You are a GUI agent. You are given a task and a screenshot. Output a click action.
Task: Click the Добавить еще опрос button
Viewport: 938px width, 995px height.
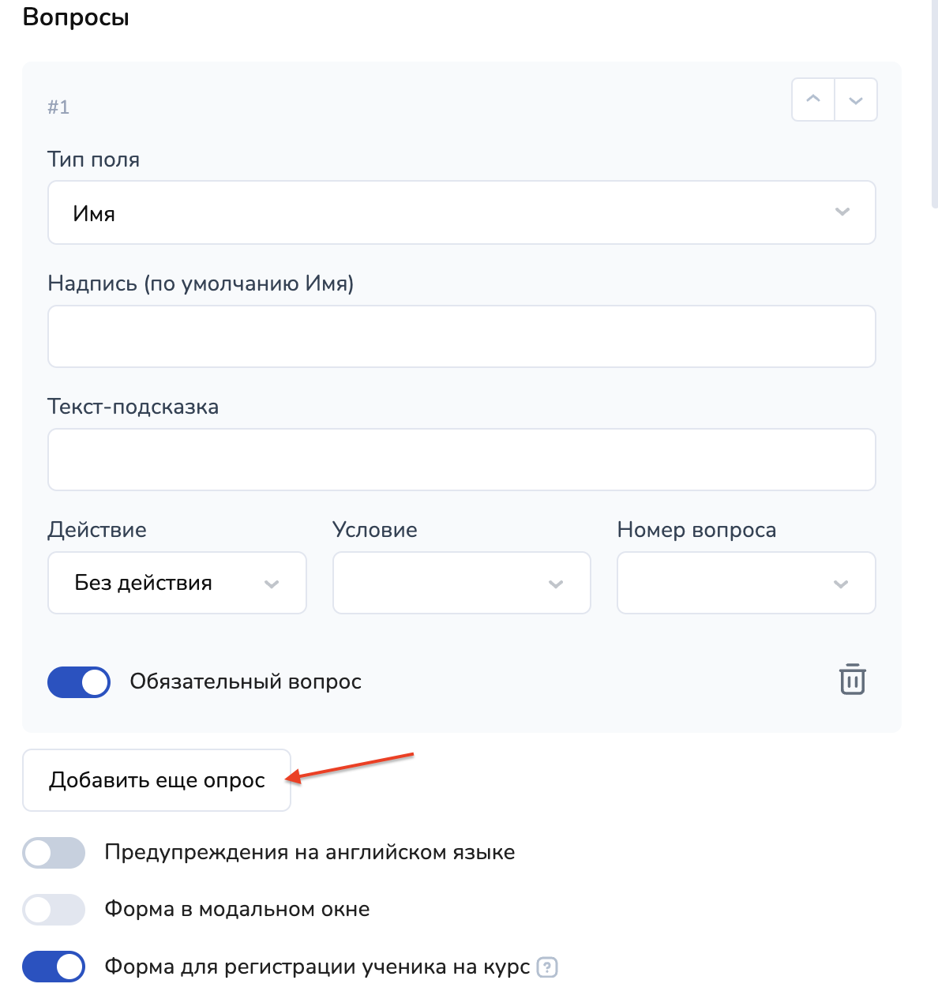(156, 780)
